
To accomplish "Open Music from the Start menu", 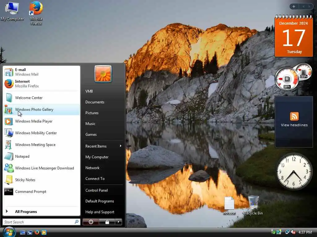I will click(90, 123).
